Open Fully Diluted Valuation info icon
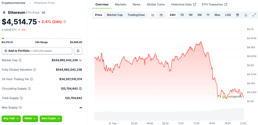Viewport: 258px width, 125px height. click(x=35, y=70)
